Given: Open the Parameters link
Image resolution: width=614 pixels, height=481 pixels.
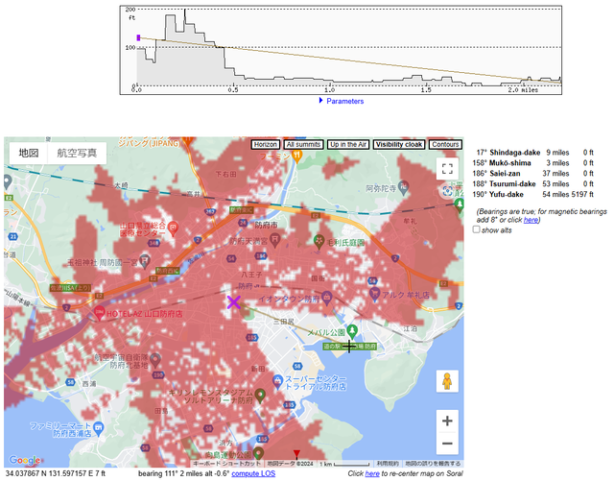Looking at the screenshot, I should click(345, 101).
